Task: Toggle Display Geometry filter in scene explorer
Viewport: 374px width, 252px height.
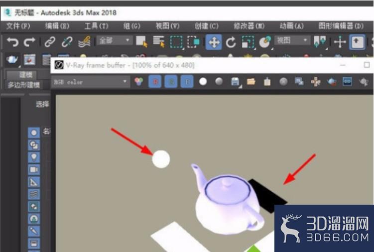Action: 34,132
